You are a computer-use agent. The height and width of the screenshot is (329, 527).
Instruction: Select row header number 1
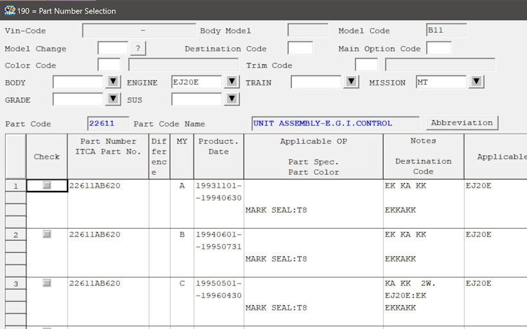pos(15,186)
